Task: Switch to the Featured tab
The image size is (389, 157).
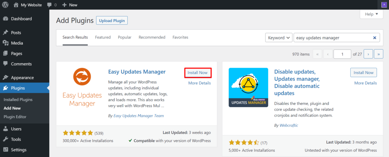Action: point(103,37)
